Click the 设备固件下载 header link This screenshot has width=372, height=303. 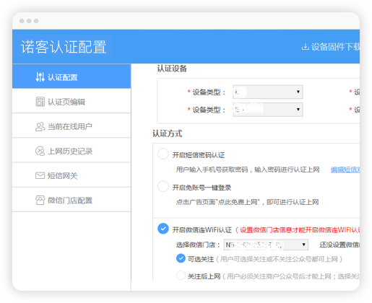(331, 47)
